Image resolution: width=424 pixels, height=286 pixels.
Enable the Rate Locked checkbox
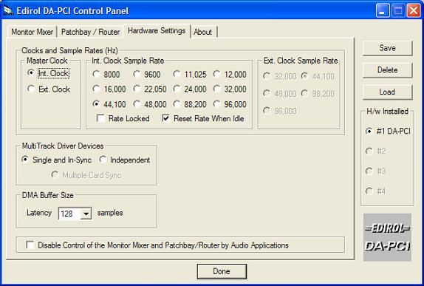101,118
